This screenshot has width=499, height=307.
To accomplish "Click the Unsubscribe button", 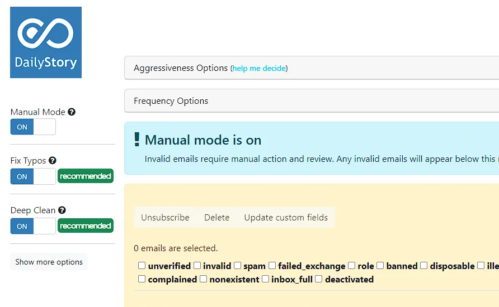I will point(165,218).
